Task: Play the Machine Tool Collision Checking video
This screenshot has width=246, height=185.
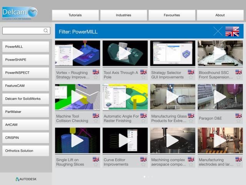Action: tap(77, 97)
